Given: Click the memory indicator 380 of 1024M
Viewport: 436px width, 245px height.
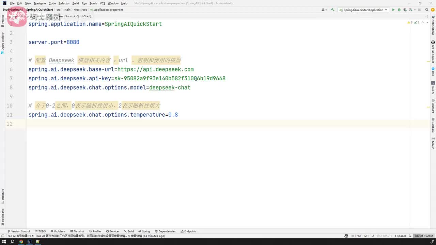Looking at the screenshot, I should [x=424, y=236].
